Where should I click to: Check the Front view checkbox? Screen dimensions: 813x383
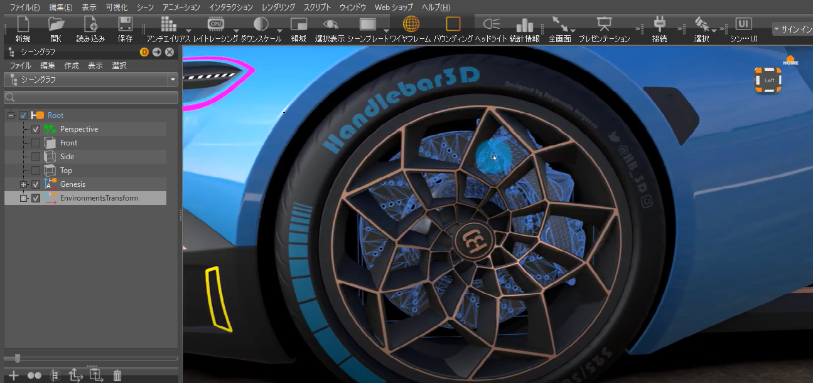pyautogui.click(x=36, y=143)
